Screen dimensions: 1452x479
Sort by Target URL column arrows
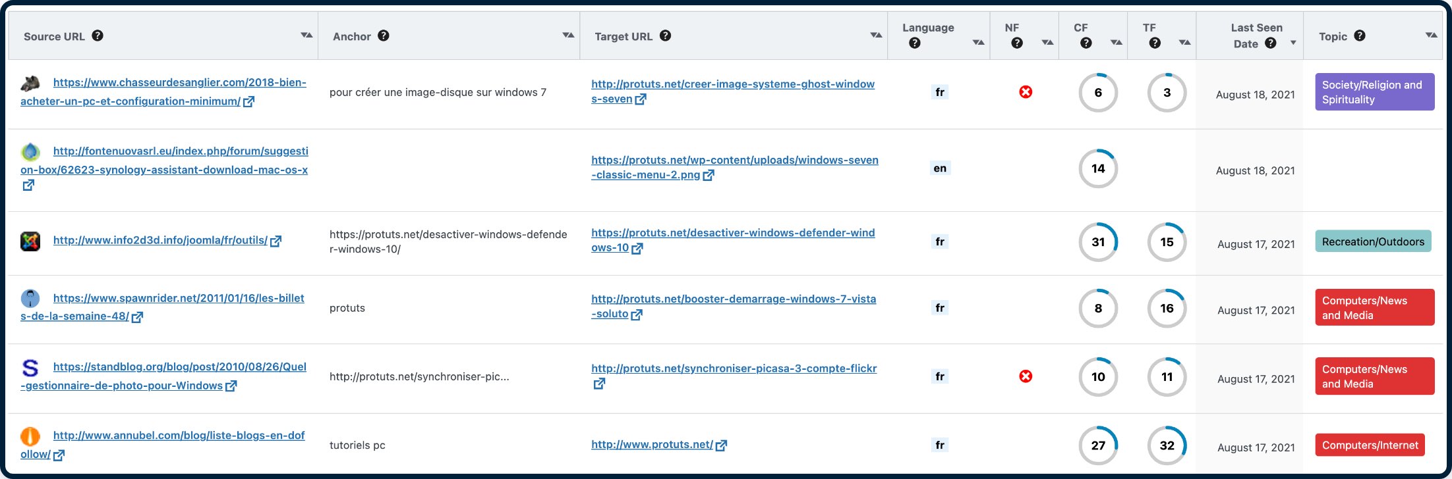(876, 35)
